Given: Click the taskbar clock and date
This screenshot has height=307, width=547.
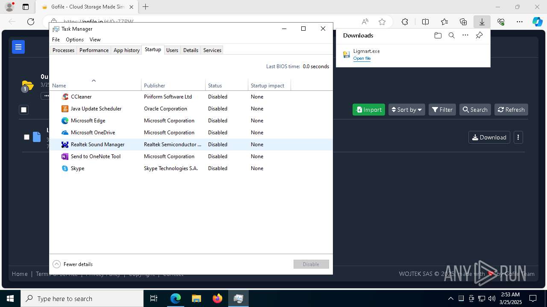Looking at the screenshot, I should 510,298.
